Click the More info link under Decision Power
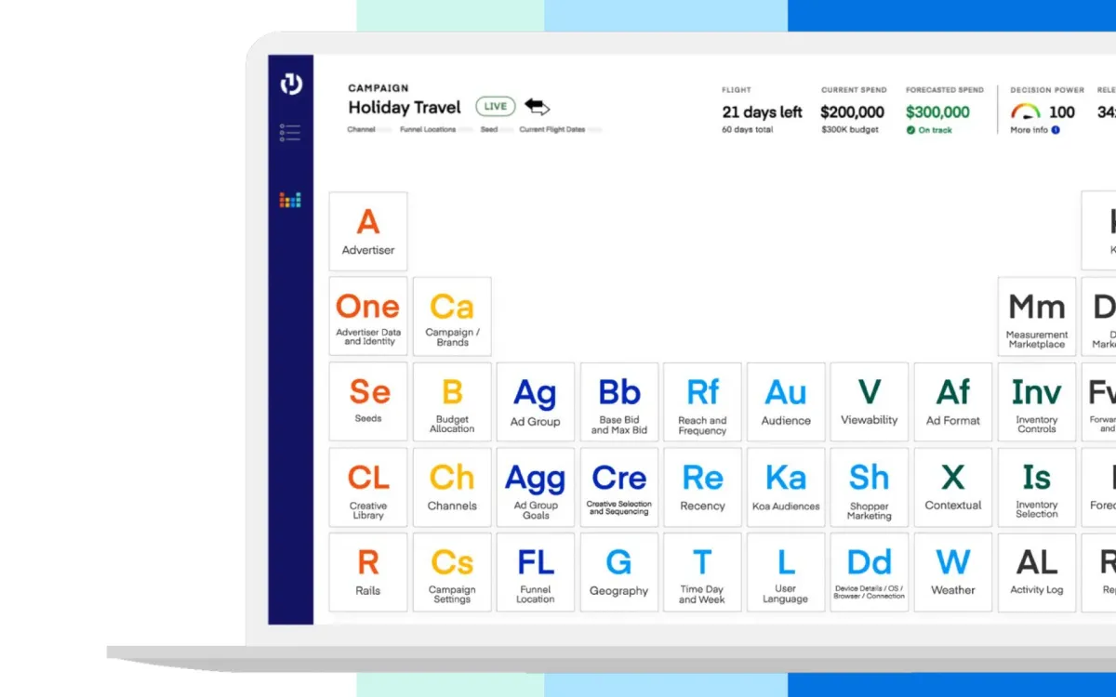Image resolution: width=1116 pixels, height=697 pixels. [x=1029, y=130]
